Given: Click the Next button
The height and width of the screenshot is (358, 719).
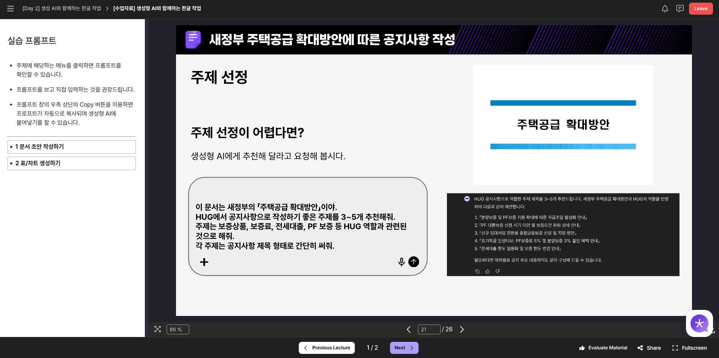Looking at the screenshot, I should point(404,348).
